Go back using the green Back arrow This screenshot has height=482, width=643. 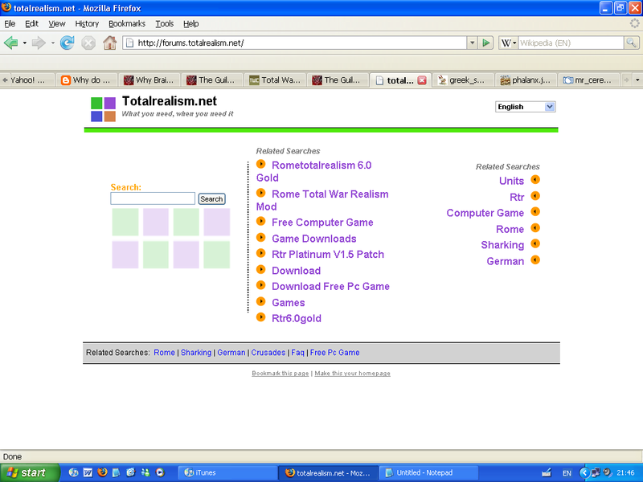click(10, 43)
